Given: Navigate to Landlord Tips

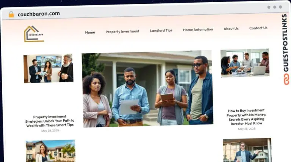Looking at the screenshot, I should [x=161, y=31].
